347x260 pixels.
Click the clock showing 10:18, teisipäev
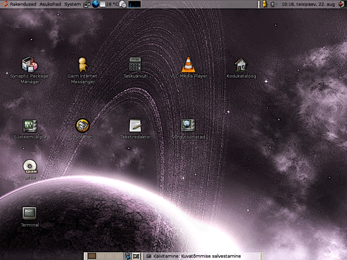tap(308, 4)
